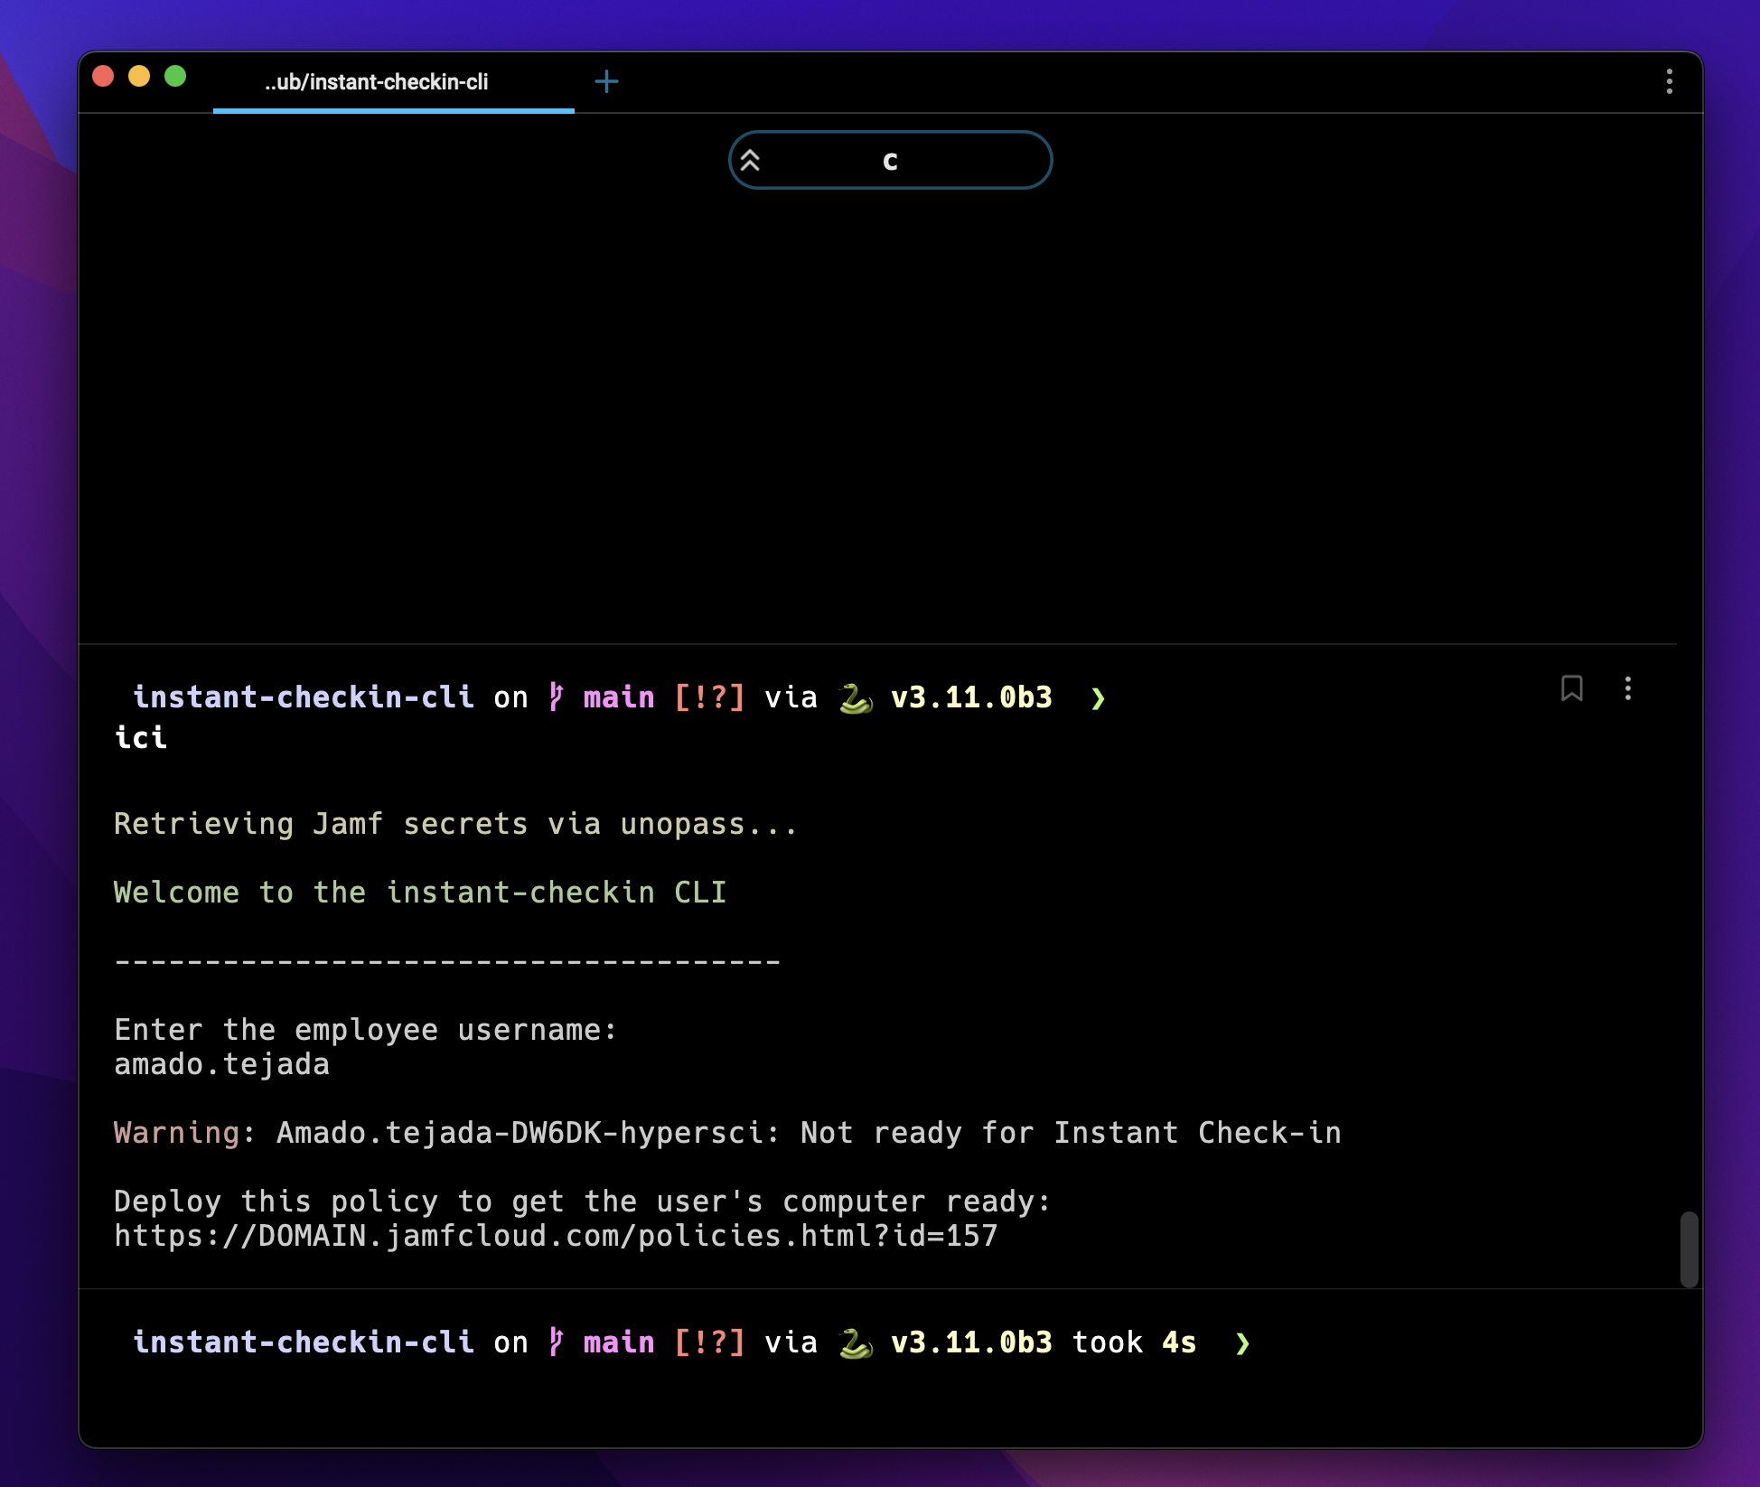Image resolution: width=1760 pixels, height=1487 pixels.
Task: Click the amado.tejada username line
Action: pyautogui.click(x=221, y=1064)
